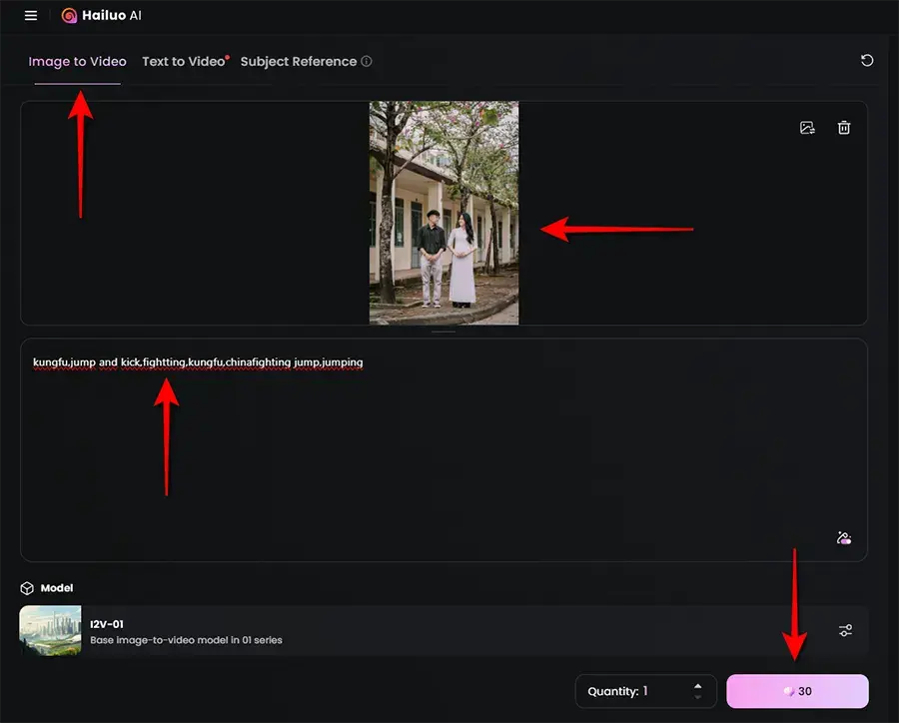Open the hamburger navigation menu
The image size is (899, 723).
tap(28, 15)
